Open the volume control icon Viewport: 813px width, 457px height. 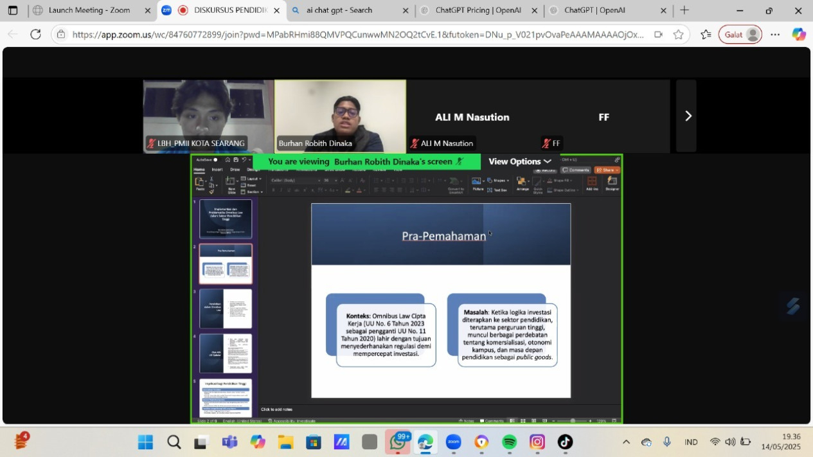[x=730, y=442]
